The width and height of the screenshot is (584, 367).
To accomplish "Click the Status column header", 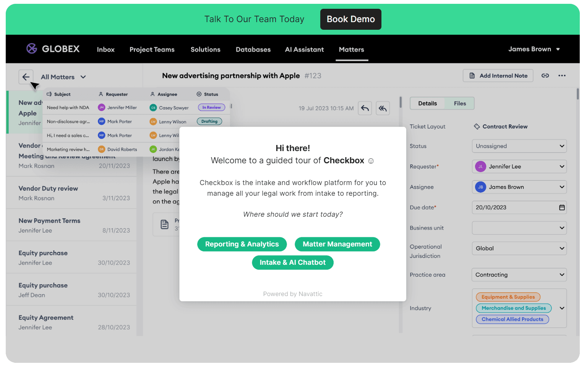I will coord(207,94).
